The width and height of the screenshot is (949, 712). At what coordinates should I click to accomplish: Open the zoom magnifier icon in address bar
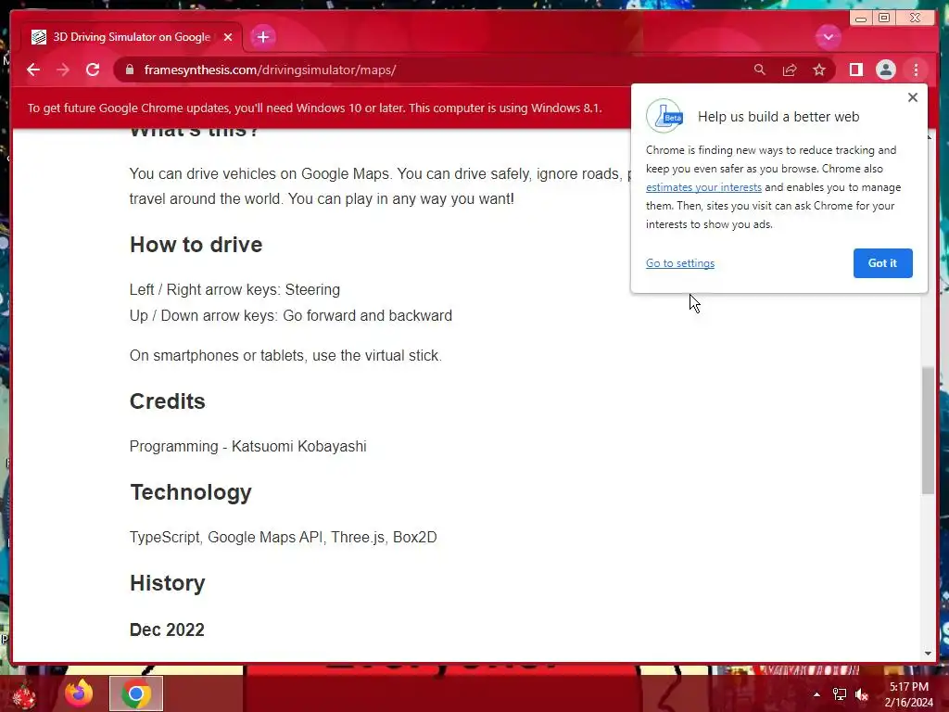tap(760, 70)
